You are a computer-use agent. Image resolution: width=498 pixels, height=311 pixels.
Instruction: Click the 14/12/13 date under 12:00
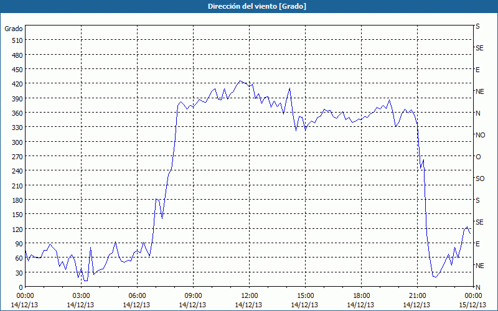click(x=248, y=305)
